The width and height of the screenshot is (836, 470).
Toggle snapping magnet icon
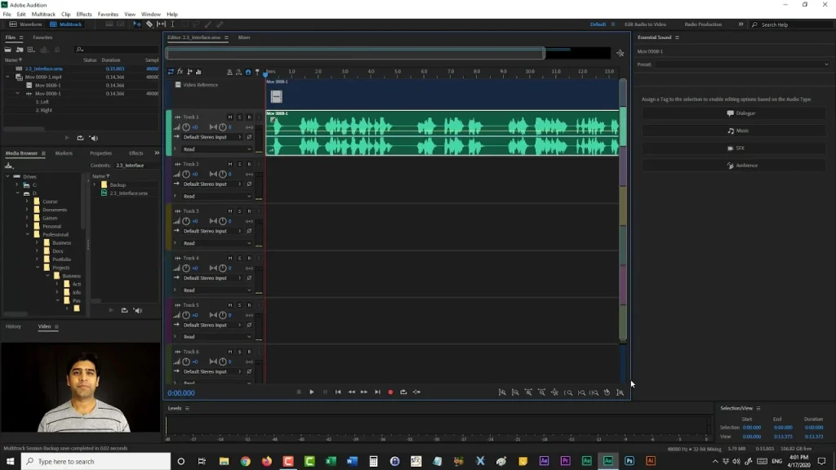tap(248, 72)
